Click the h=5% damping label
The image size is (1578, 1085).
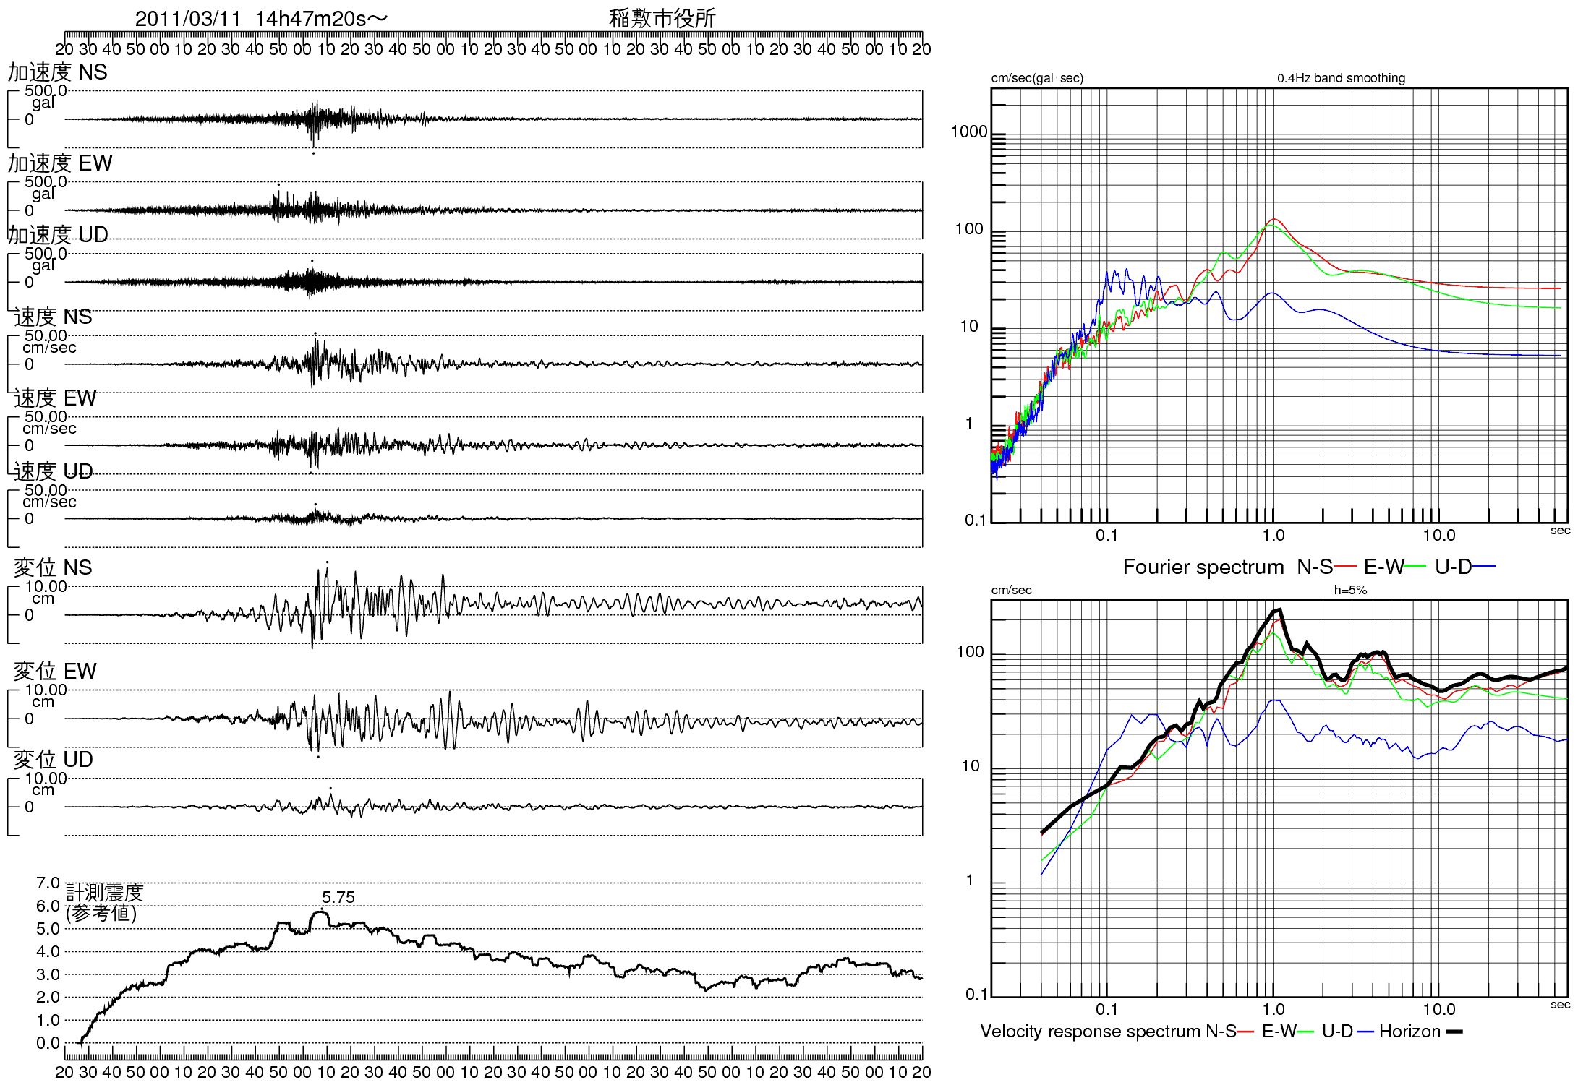pyautogui.click(x=1350, y=590)
